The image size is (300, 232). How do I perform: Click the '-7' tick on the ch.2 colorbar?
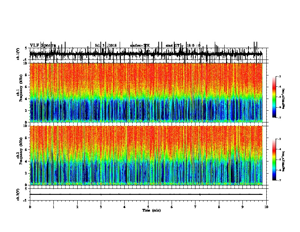tap(279, 180)
